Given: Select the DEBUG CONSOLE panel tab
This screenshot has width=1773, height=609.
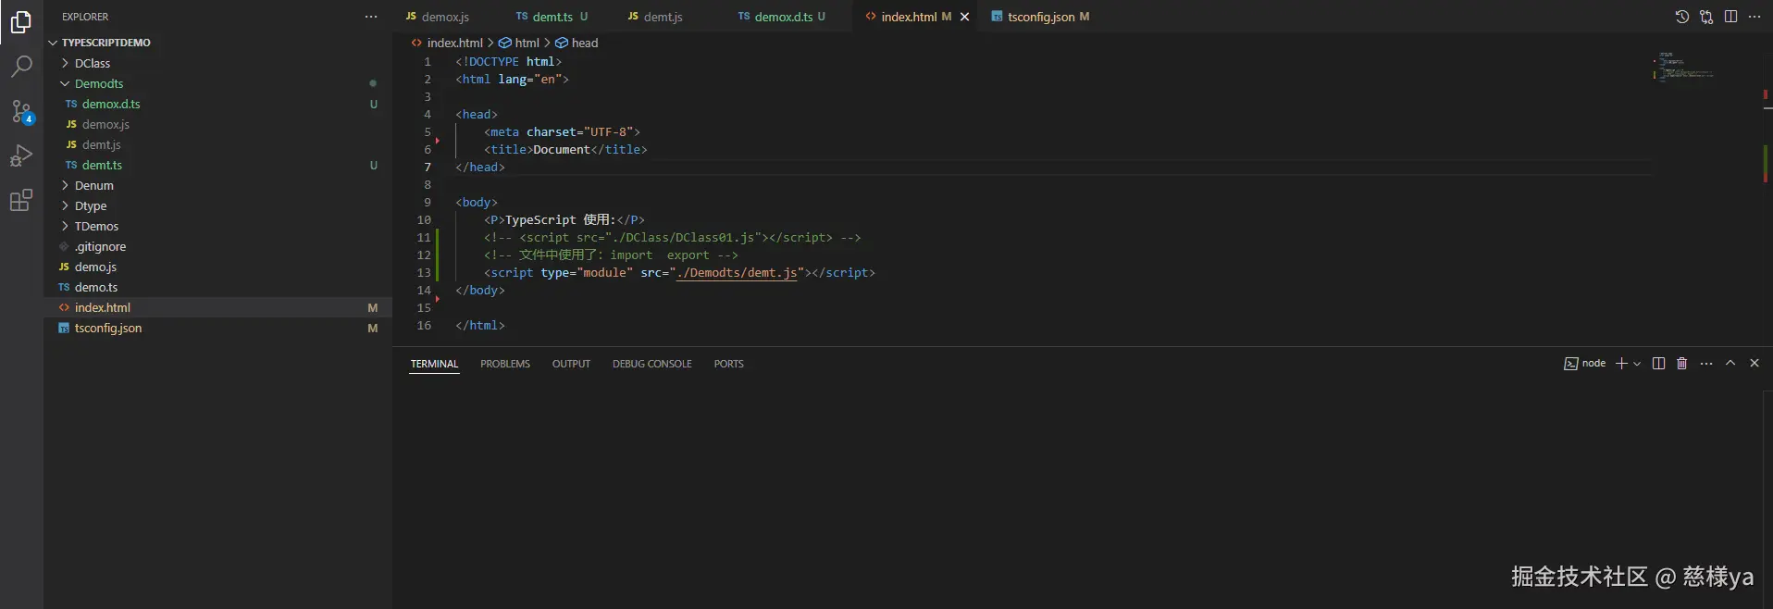Looking at the screenshot, I should 651,364.
